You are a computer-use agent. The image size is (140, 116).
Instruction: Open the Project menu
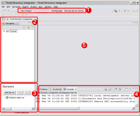34,7
